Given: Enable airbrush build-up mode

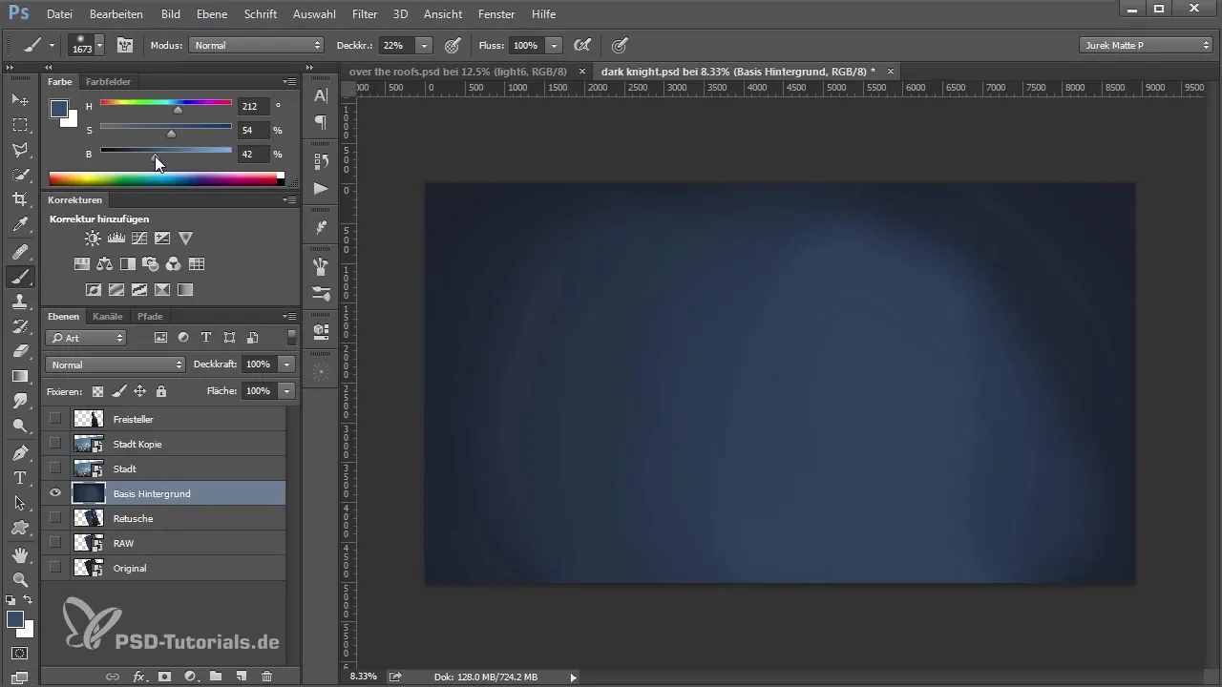Looking at the screenshot, I should (581, 45).
